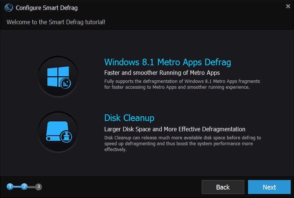
Task: Close the Configure Smart Defrag dialog
Action: pyautogui.click(x=288, y=6)
